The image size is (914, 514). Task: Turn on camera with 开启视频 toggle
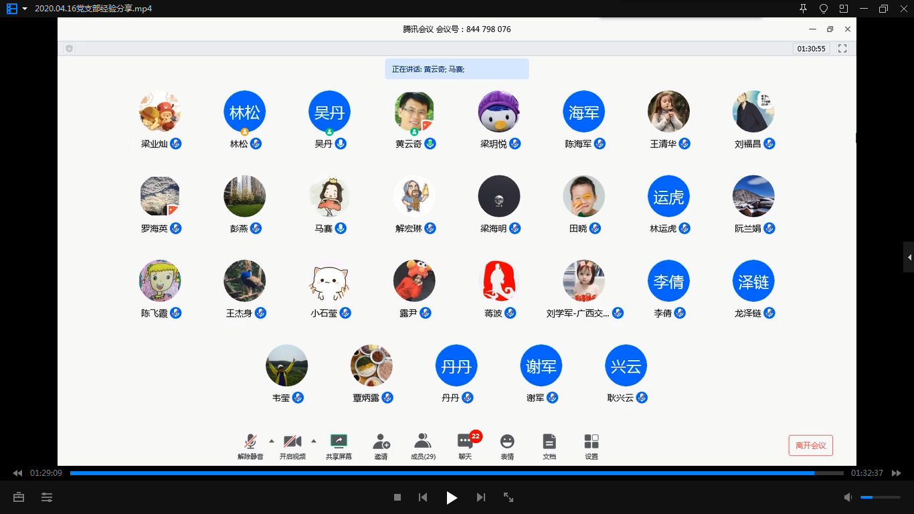292,442
